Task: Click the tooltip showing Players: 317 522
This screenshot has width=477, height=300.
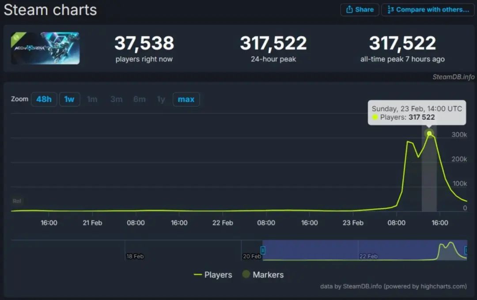Action: coord(417,113)
